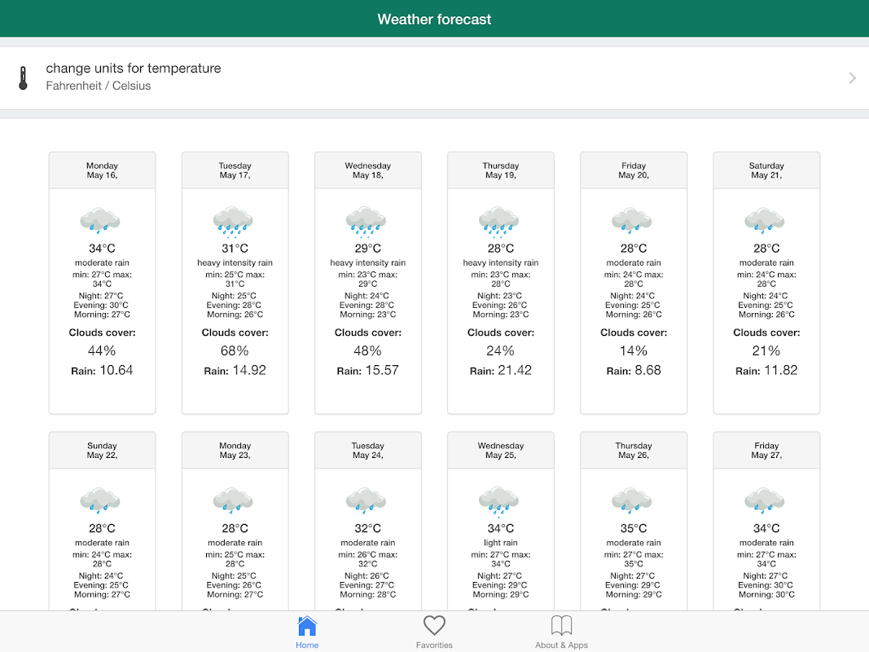Select the Tuesday May 17 card header
This screenshot has height=652, width=869.
[x=235, y=170]
